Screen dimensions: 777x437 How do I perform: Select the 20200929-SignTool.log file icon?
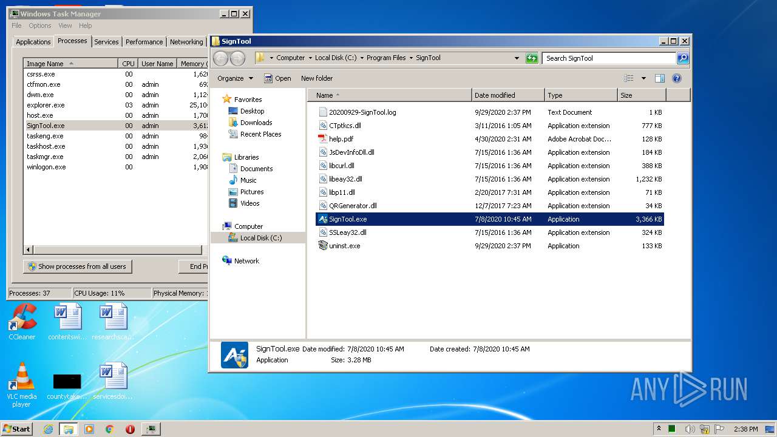click(x=323, y=112)
